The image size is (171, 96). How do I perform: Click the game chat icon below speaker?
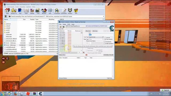click(3, 62)
